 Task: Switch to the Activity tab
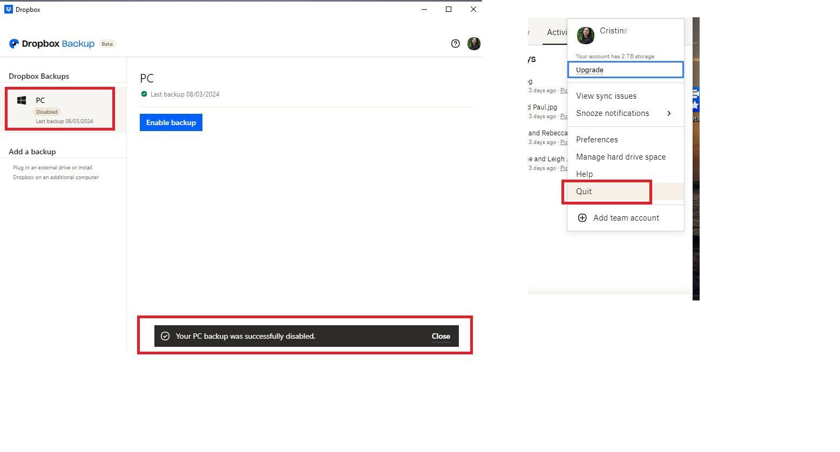[557, 32]
